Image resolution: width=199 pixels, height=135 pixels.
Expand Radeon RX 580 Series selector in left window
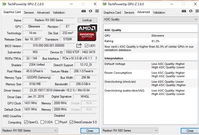pos(30,131)
